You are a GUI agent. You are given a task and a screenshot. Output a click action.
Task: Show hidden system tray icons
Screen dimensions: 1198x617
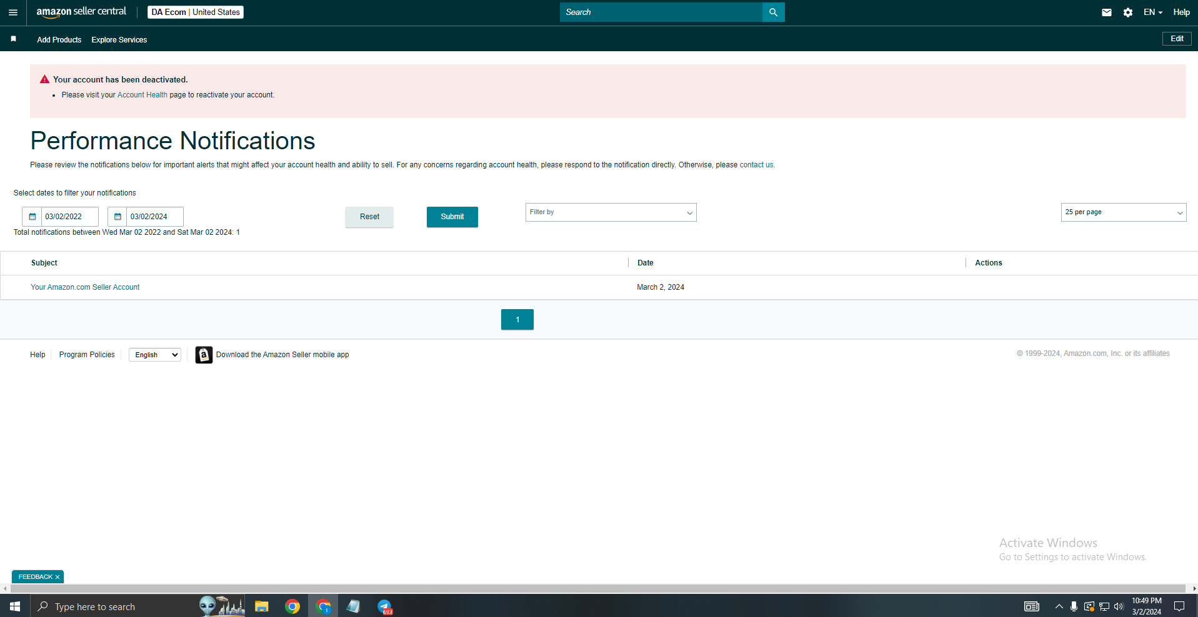coord(1059,606)
